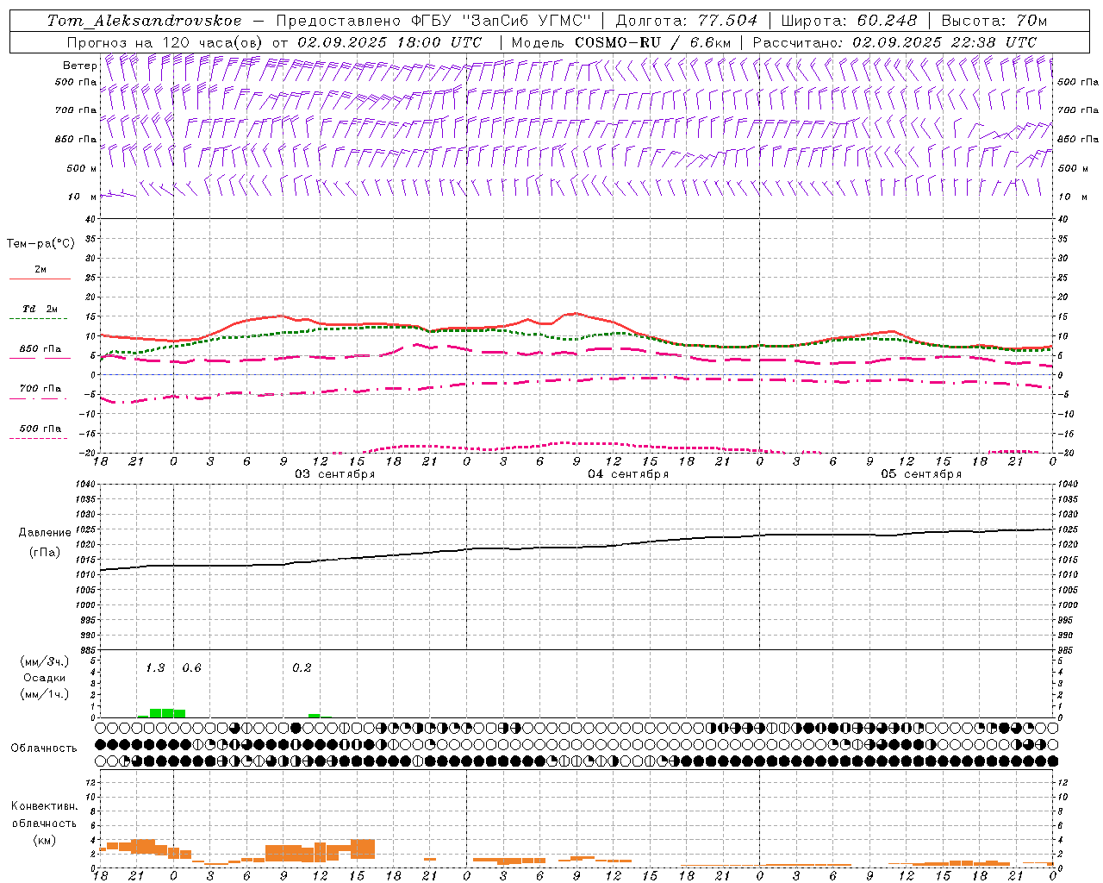This screenshot has width=1103, height=883.
Task: Click the 'Осадки' precipitation label
Action: pos(45,678)
